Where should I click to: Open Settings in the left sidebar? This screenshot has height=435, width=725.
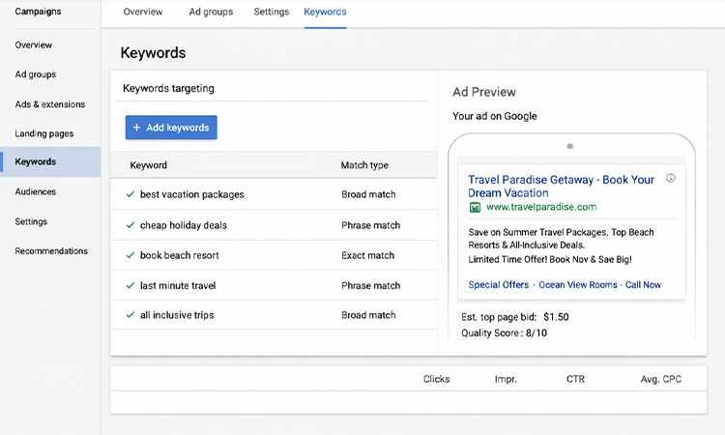(31, 221)
